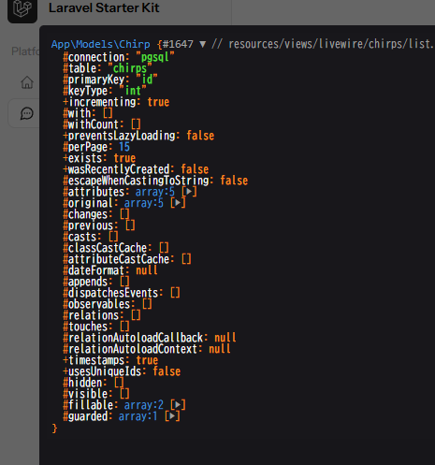The height and width of the screenshot is (465, 435).
Task: Click the #guarded property name
Action: coord(85,416)
